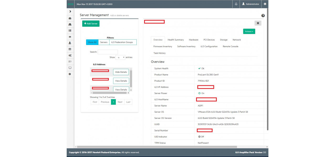The width and height of the screenshot is (336, 157).
Task: Go to Next page of server list
Action: coord(120,102)
